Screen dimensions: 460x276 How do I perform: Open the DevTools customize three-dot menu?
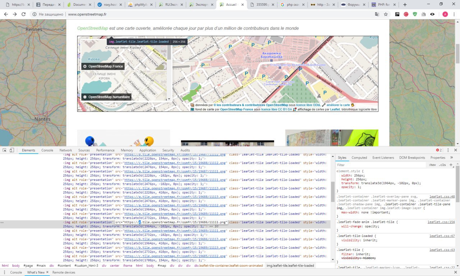(x=448, y=150)
